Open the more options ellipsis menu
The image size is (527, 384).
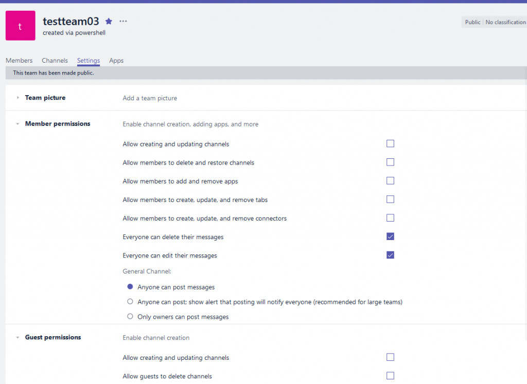coord(122,21)
